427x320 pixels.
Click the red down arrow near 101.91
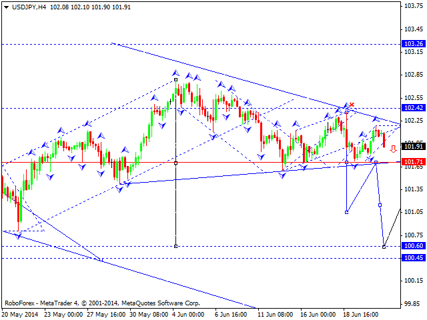(393, 149)
